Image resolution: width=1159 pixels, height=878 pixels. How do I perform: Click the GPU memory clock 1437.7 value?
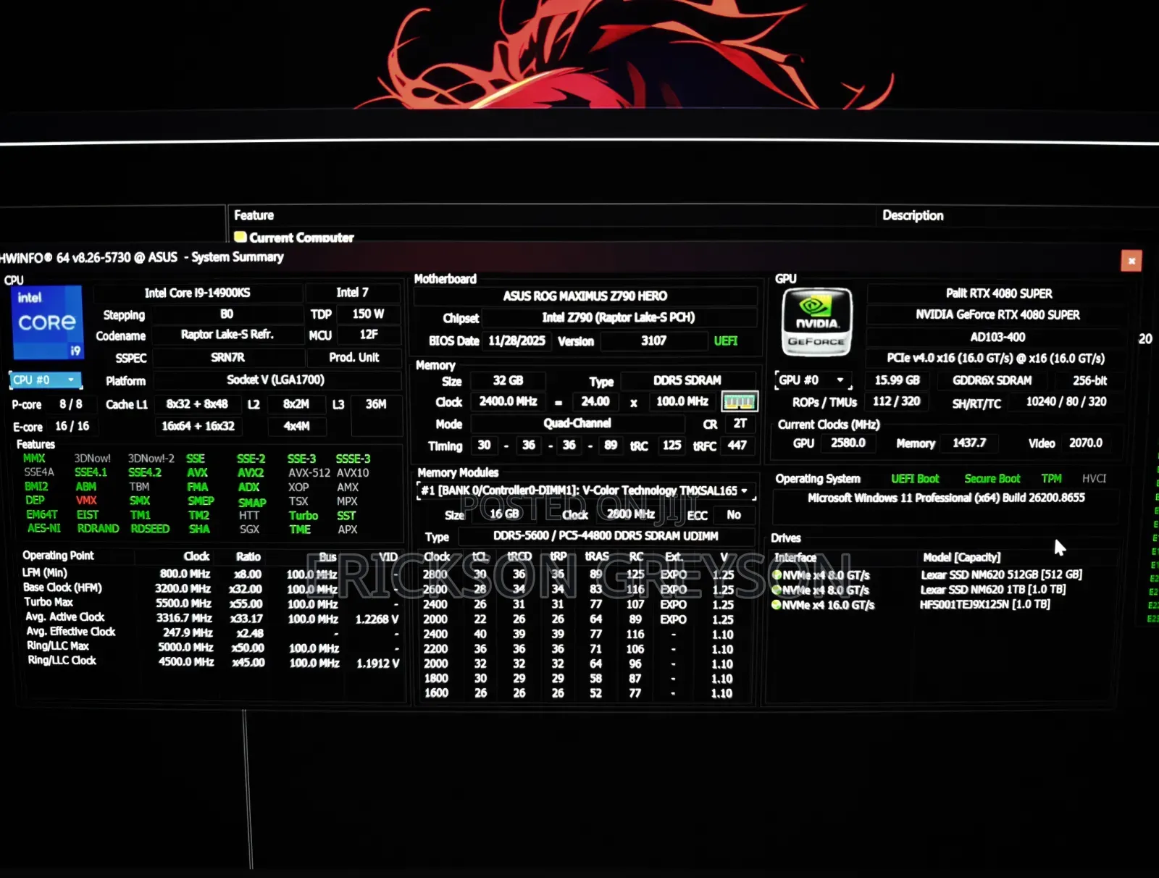point(969,443)
